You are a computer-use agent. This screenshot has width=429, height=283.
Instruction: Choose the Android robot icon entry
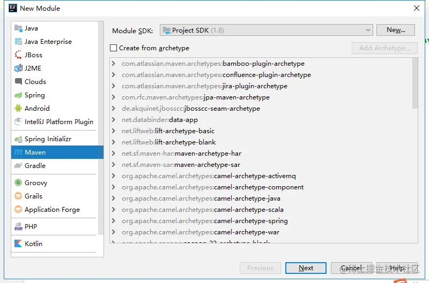point(18,109)
